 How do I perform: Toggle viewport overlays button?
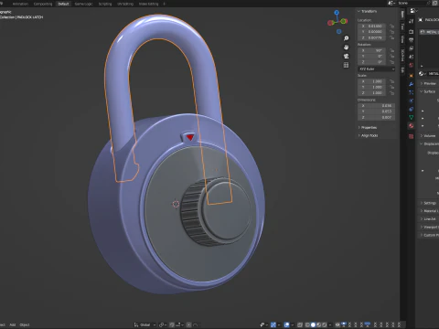(x=286, y=324)
